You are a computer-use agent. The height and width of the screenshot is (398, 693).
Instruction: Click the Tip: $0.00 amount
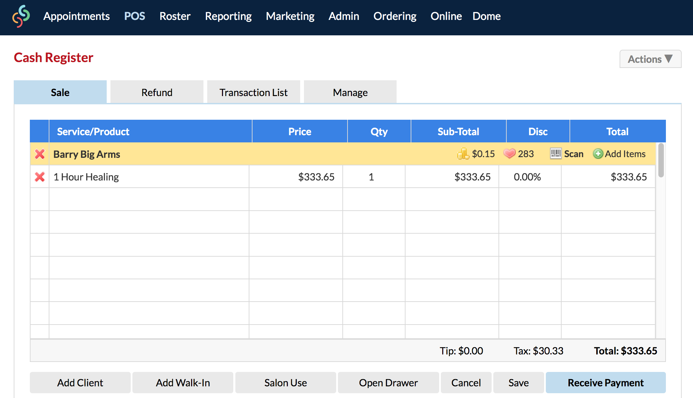[x=461, y=351]
